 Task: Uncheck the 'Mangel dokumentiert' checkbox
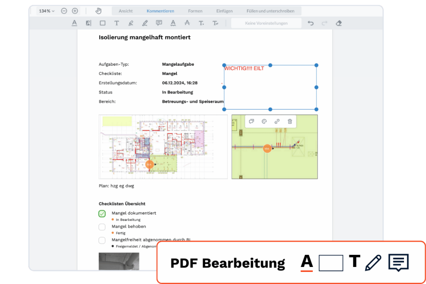point(102,214)
